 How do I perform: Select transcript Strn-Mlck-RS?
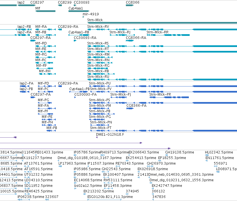click(x=98, y=43)
